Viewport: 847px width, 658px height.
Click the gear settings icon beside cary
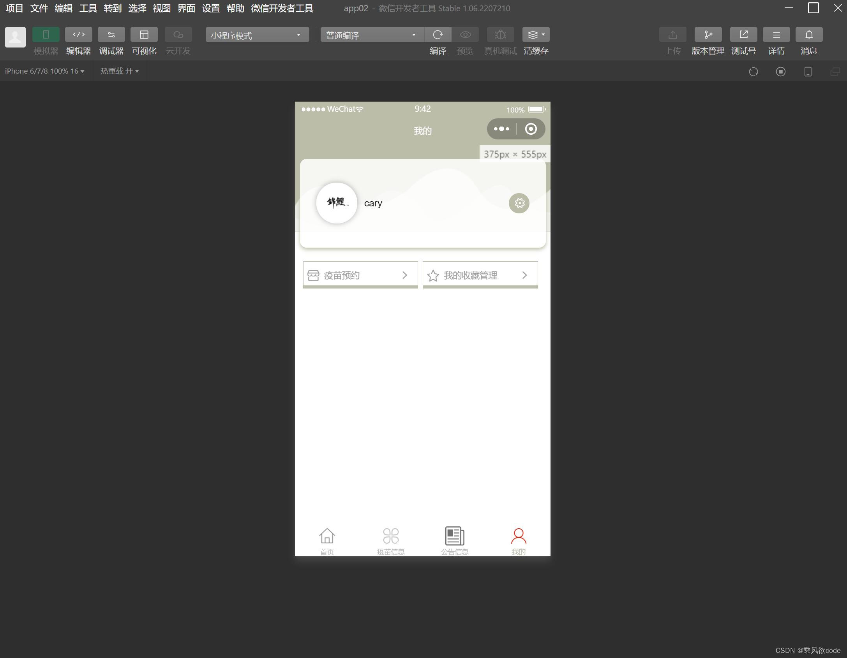point(519,203)
